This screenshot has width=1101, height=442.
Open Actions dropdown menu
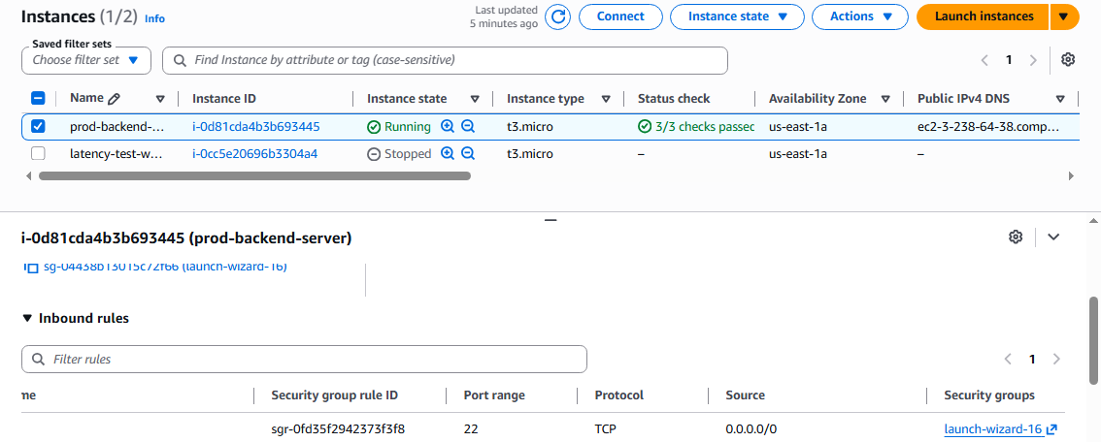click(x=860, y=16)
